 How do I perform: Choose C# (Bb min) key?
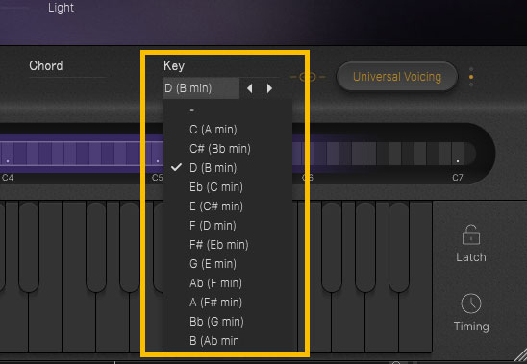pos(228,149)
